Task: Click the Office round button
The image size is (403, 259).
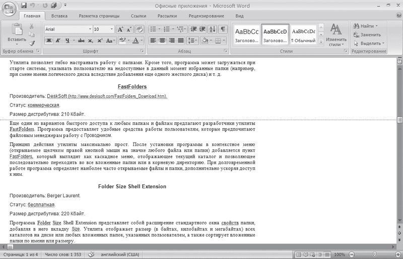Action: (9, 9)
